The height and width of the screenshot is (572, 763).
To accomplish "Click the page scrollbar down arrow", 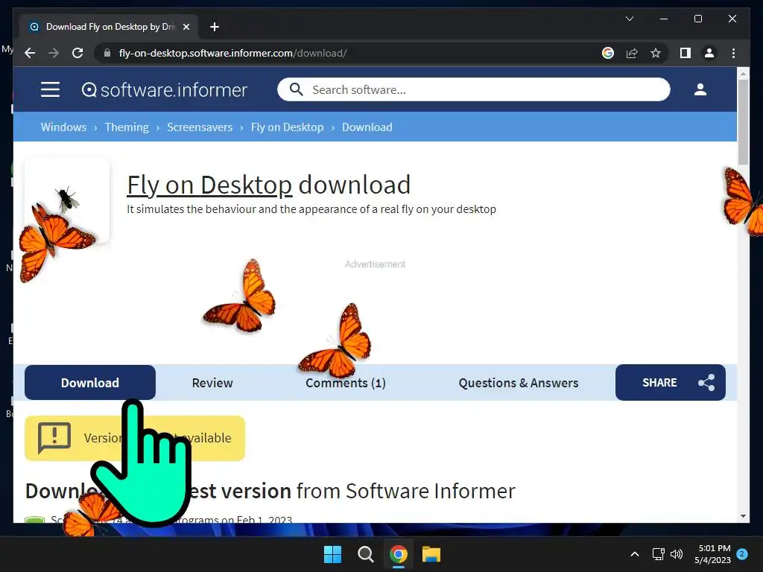I will point(743,516).
